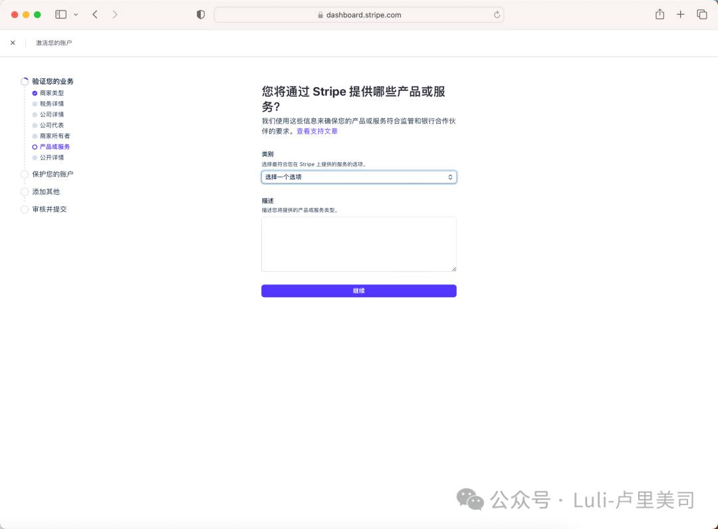Screen dimensions: 718x529
Task: Open a new tab with the plus icon
Action: [x=681, y=15]
